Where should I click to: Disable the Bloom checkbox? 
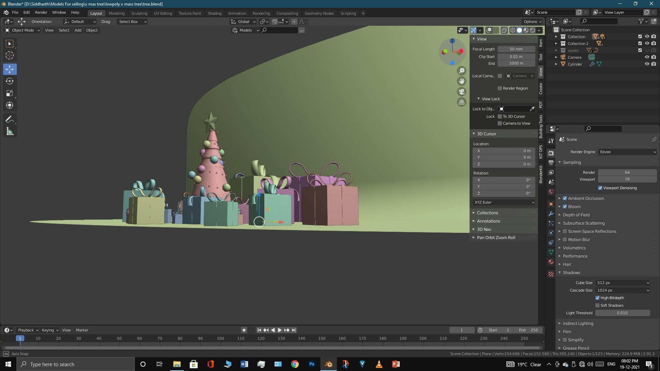[565, 206]
